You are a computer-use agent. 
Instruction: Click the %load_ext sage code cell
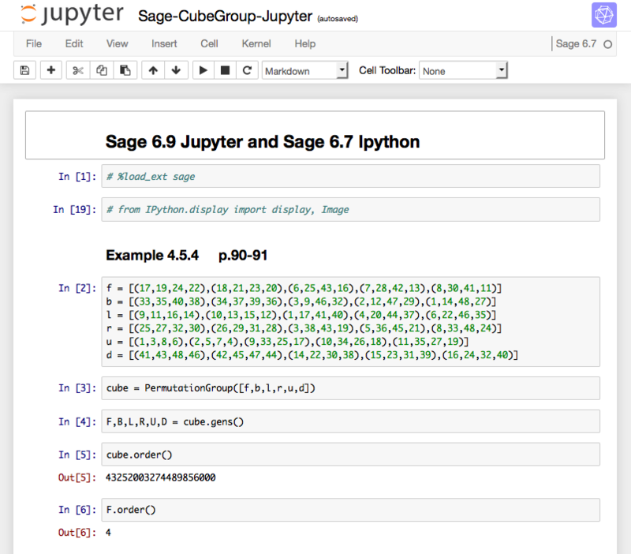pyautogui.click(x=350, y=176)
